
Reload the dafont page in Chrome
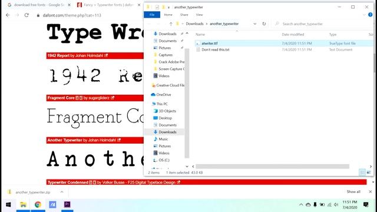click(x=27, y=15)
